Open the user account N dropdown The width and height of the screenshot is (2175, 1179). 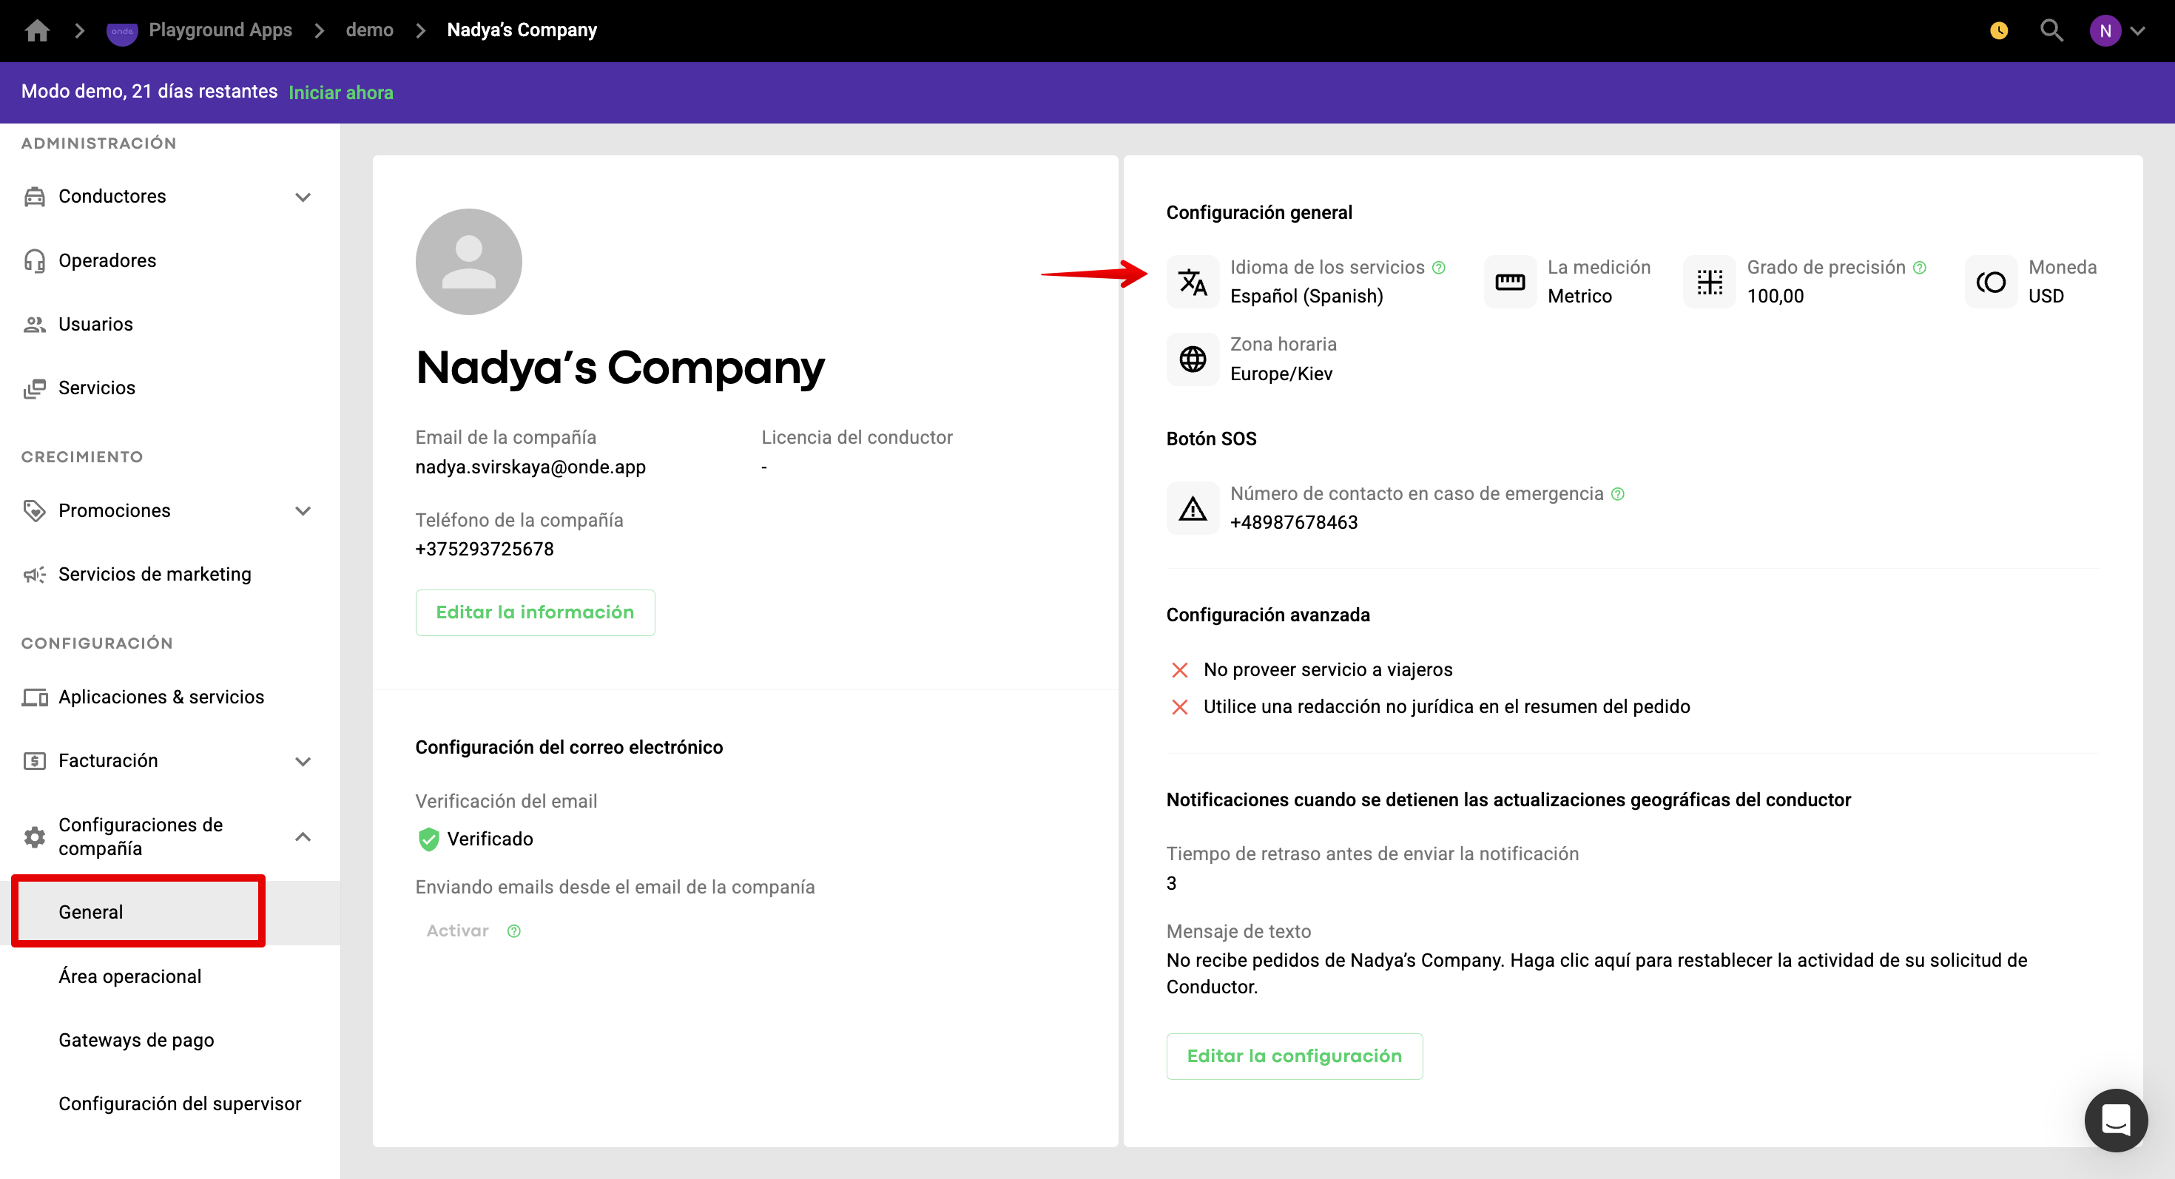coord(2117,30)
